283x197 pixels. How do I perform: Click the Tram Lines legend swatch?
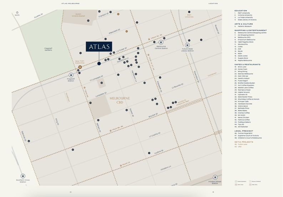coord(236,185)
